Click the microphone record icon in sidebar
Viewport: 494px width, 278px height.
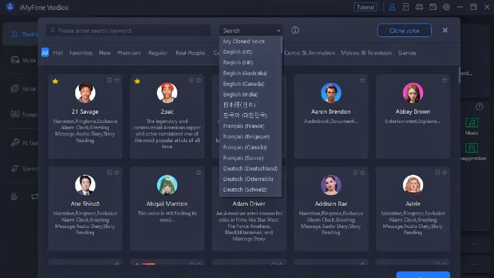click(14, 196)
